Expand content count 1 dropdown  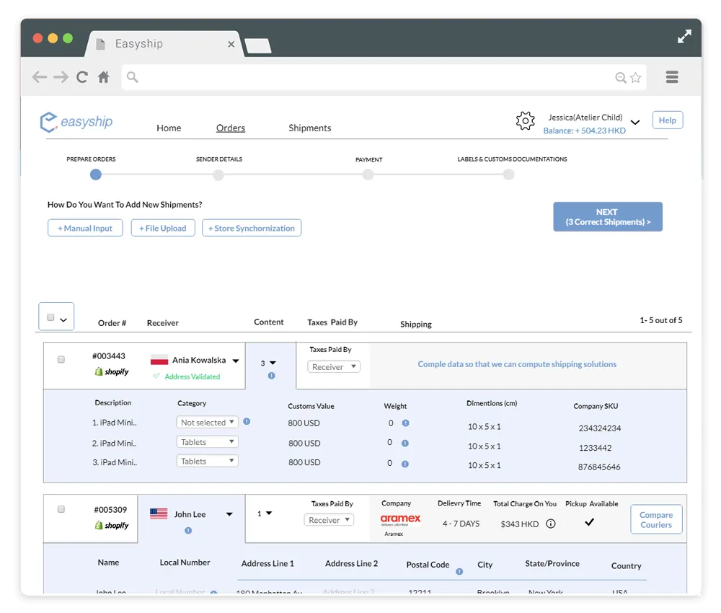269,513
